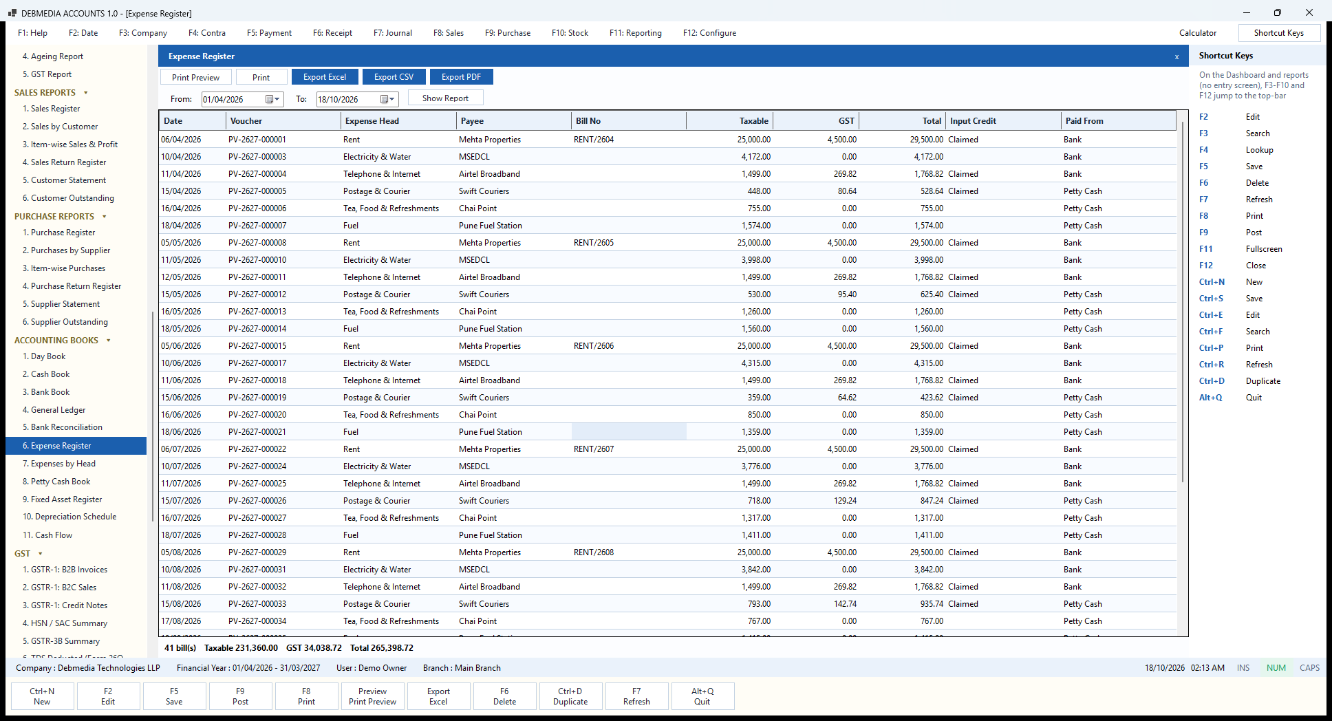Click the Ctrl+D Duplicate bottom button
The height and width of the screenshot is (721, 1332).
[570, 696]
